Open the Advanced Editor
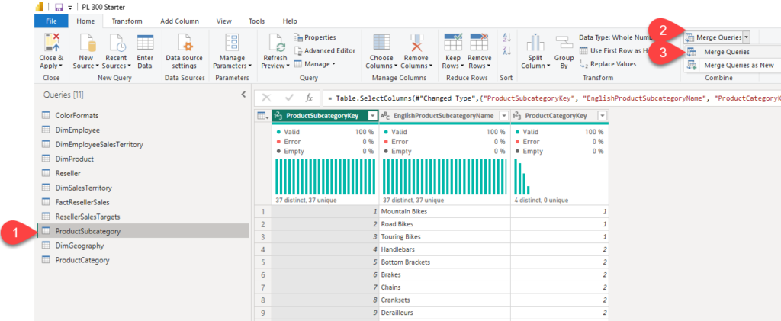The height and width of the screenshot is (321, 781). point(324,50)
